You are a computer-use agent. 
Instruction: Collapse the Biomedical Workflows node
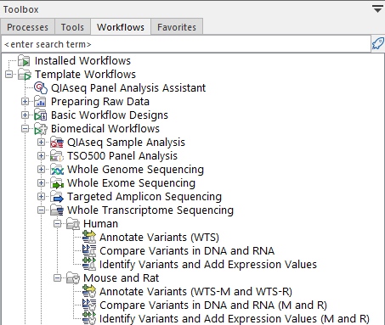click(25, 129)
